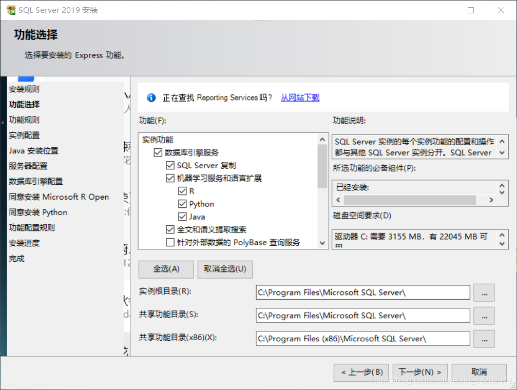Uncheck the R language checkbox
This screenshot has width=517, height=390.
(182, 191)
